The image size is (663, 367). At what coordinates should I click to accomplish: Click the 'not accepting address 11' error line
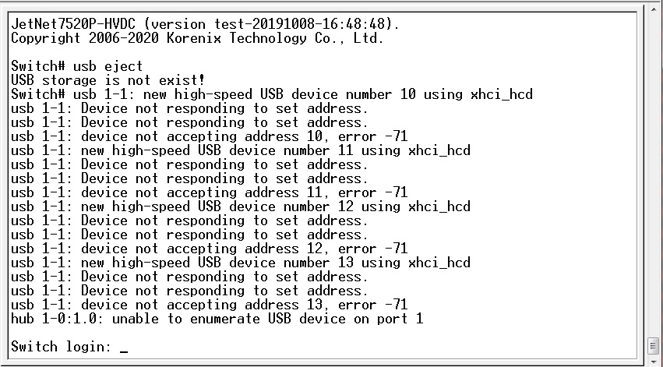pos(209,192)
